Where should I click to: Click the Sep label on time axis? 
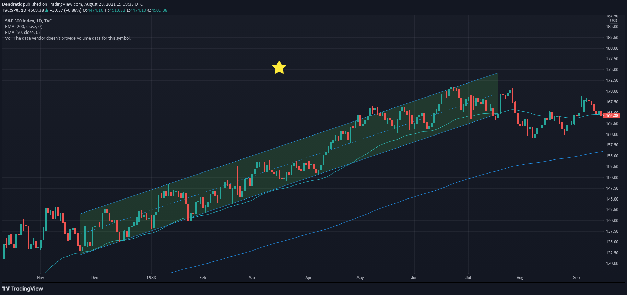pos(576,278)
